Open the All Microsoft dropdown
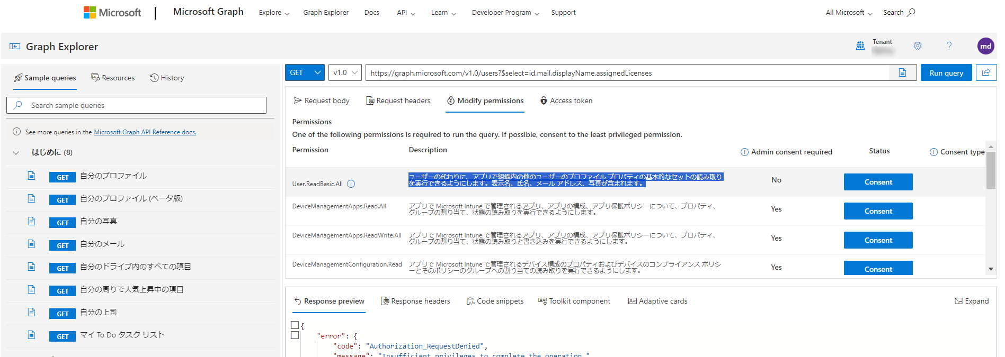The width and height of the screenshot is (1005, 357). 849,13
